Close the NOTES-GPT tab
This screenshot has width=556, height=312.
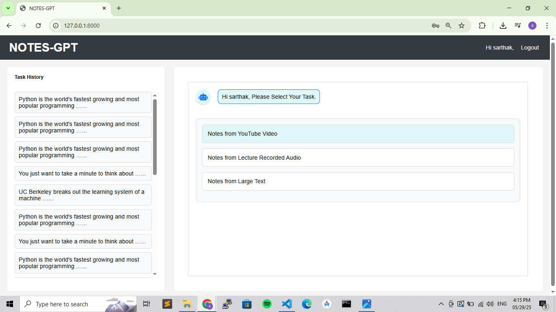[x=104, y=8]
